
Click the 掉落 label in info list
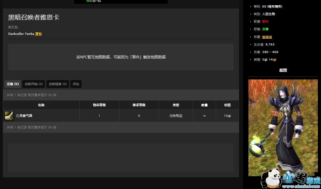click(x=257, y=60)
